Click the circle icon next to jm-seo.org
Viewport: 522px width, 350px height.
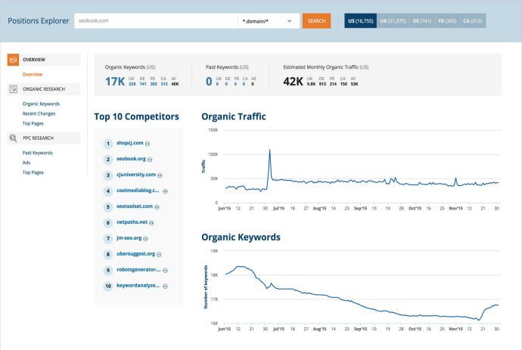[145, 239]
